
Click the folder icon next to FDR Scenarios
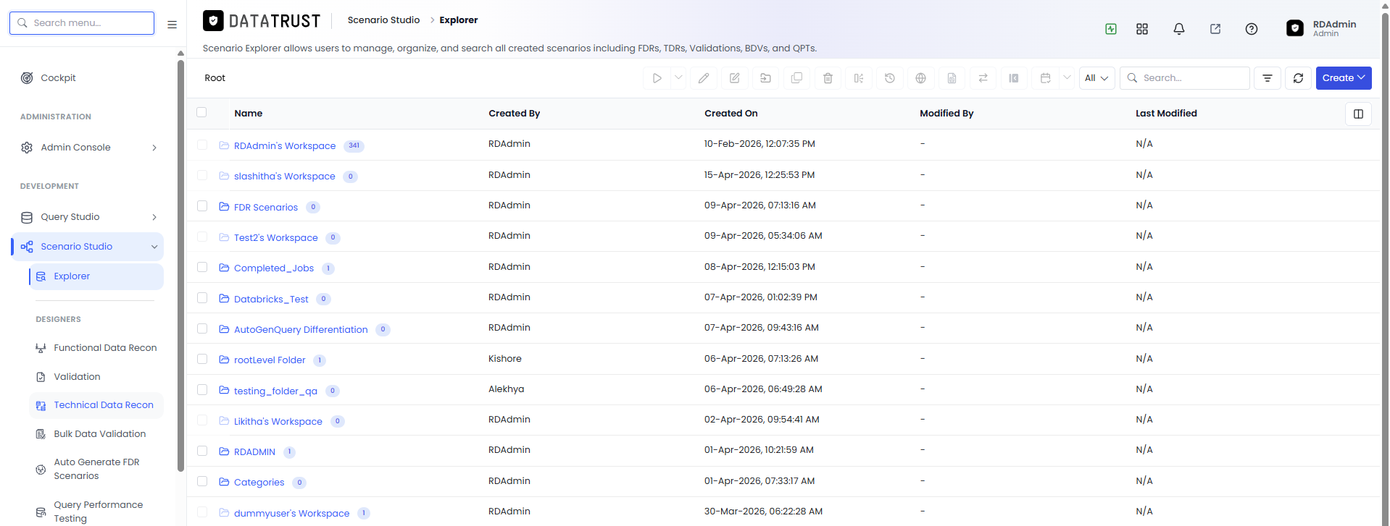pos(224,207)
